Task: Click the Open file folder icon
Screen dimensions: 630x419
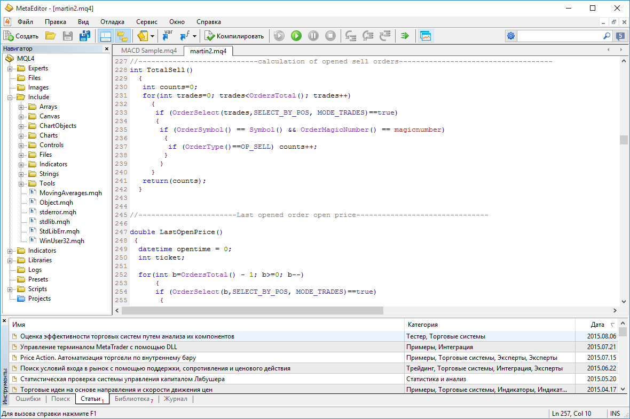Action: [x=50, y=36]
